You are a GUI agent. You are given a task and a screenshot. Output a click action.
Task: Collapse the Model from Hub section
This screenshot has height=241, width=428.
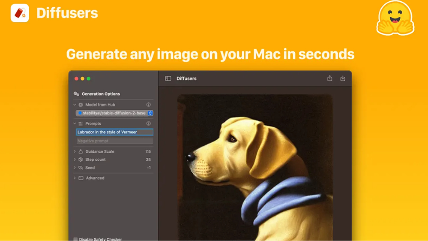75,105
